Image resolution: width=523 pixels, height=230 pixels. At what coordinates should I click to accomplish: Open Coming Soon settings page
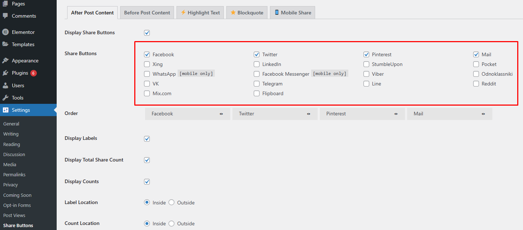tap(17, 195)
